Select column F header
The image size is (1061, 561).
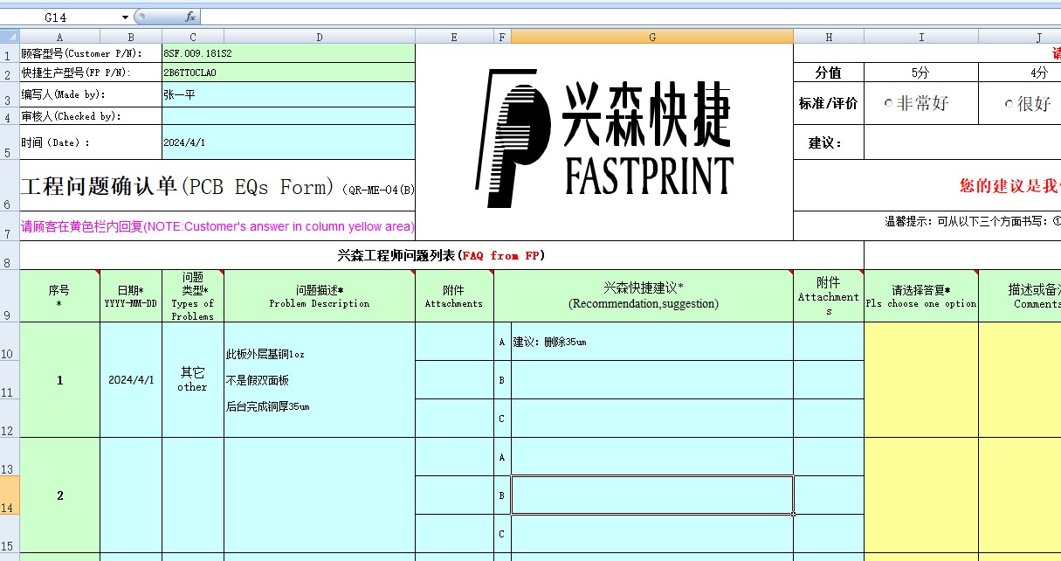coord(502,37)
